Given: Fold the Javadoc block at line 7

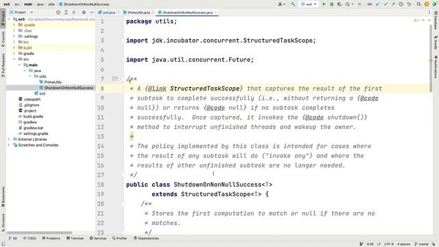Looking at the screenshot, I should tap(123, 79).
